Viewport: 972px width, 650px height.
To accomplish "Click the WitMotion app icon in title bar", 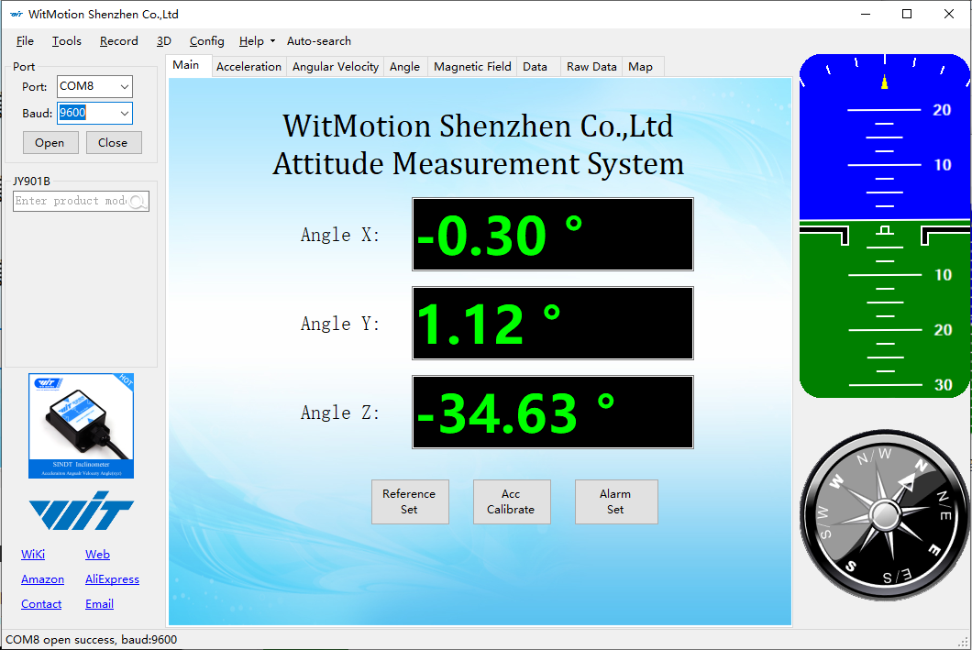I will point(17,15).
